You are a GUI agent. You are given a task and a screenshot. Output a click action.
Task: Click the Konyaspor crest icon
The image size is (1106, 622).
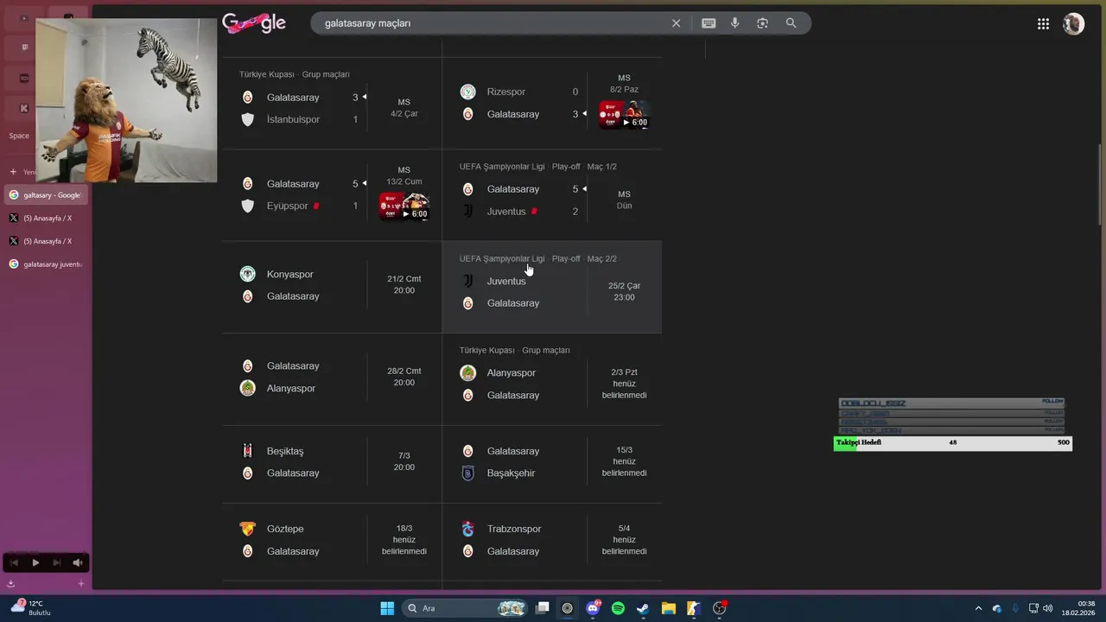point(247,274)
